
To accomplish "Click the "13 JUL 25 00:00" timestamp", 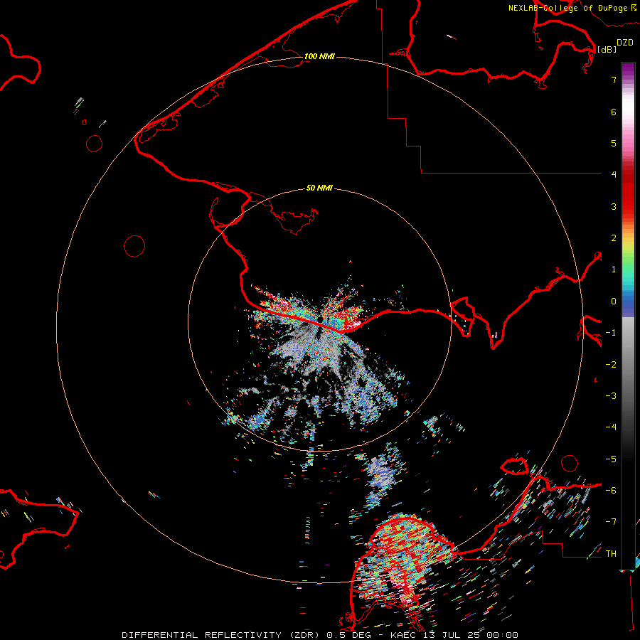I will point(471,635).
